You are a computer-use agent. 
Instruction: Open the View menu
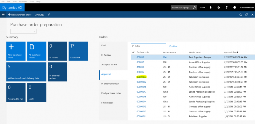click(15, 2)
